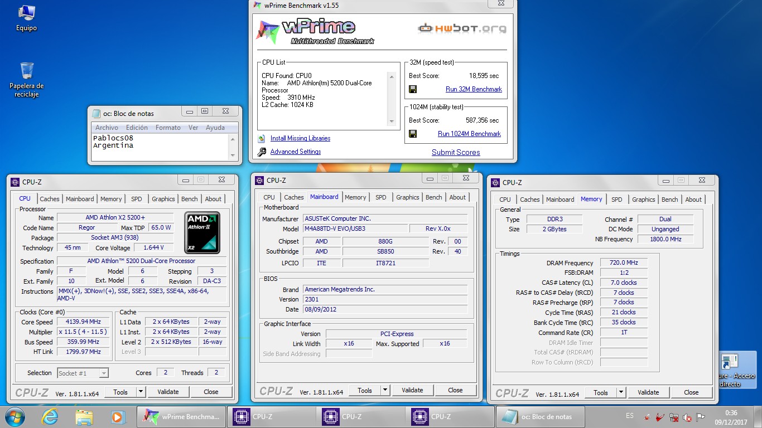Open Ver menu in Notepad
The width and height of the screenshot is (762, 428).
click(x=193, y=128)
